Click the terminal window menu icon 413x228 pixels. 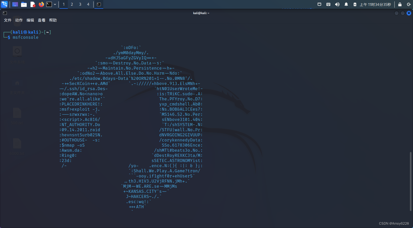coord(5,13)
